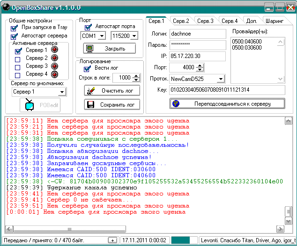This screenshot has height=246, width=297.
Task: Click the red status indicator beside Сервер 4
Action: point(54,74)
